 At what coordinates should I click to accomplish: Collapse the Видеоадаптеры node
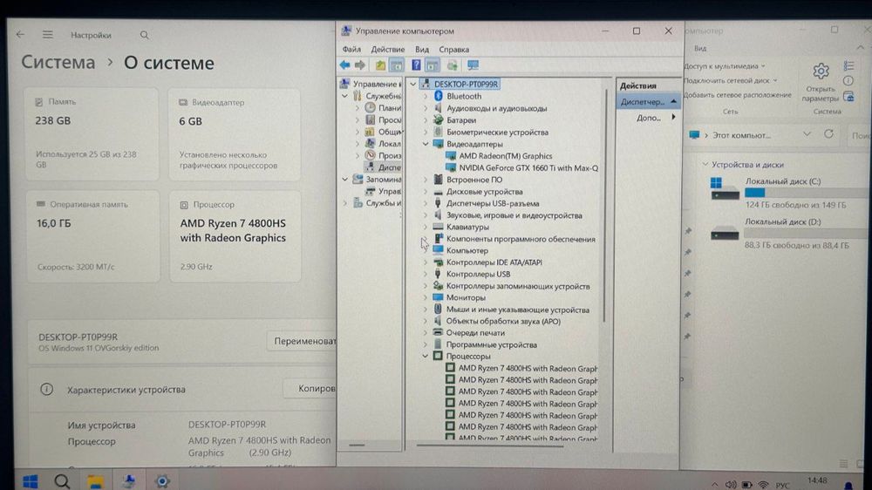pyautogui.click(x=426, y=144)
